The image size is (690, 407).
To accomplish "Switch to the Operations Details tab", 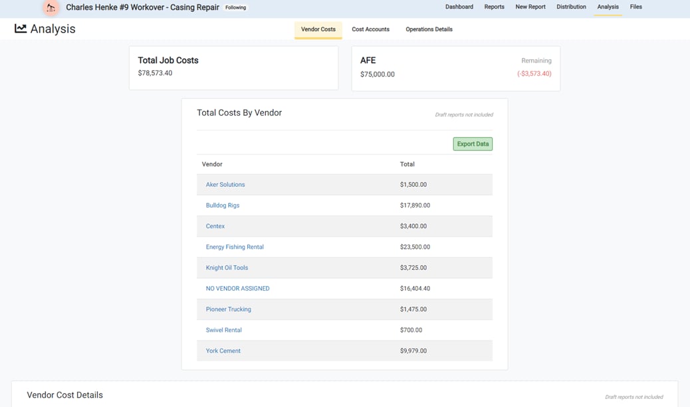I will [x=429, y=29].
